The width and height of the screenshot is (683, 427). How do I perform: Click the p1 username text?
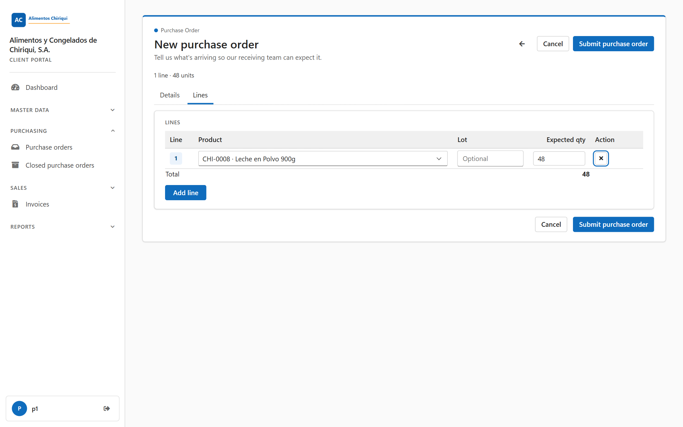tap(35, 409)
